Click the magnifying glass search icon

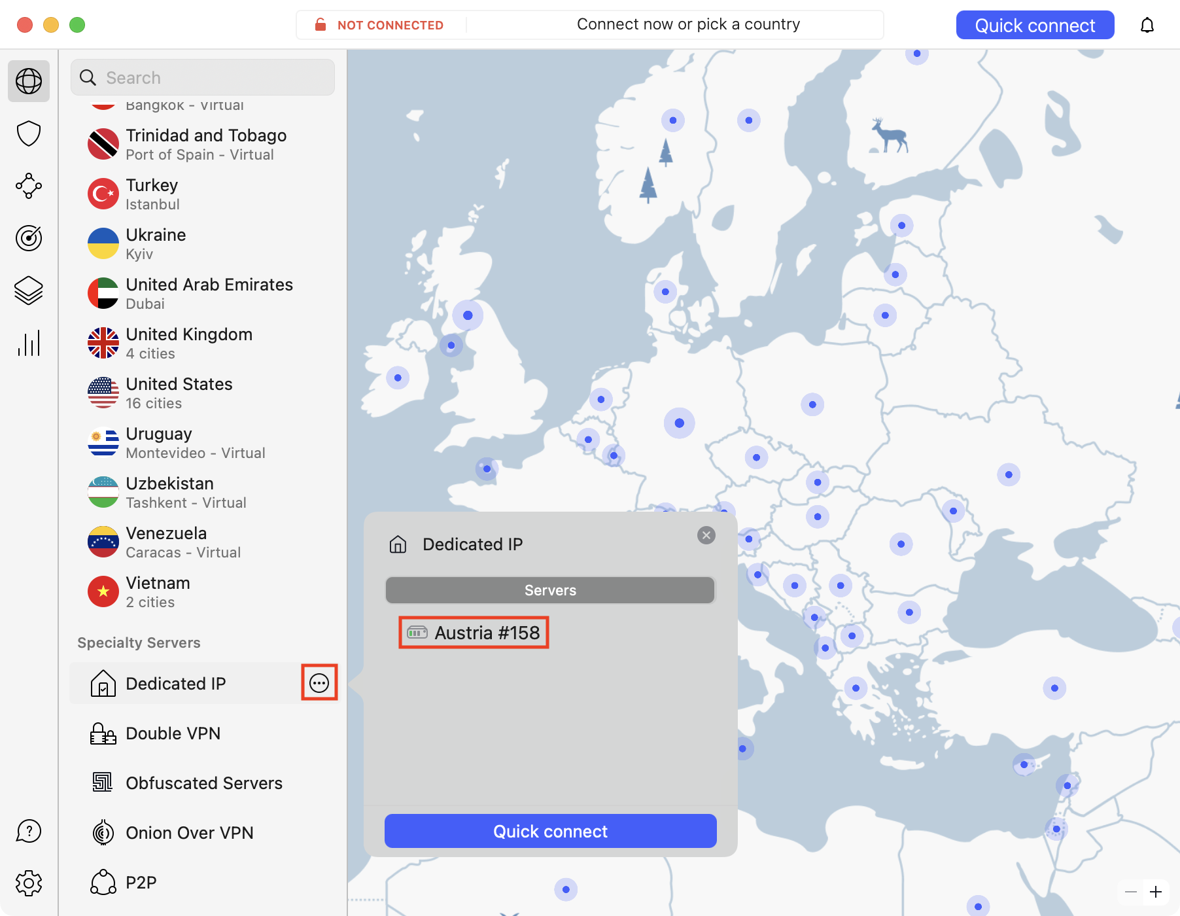pos(88,77)
